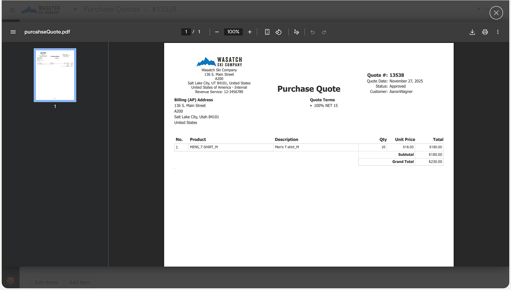The height and width of the screenshot is (290, 511).
Task: Download purcahseQuote.pdf
Action: 472,32
